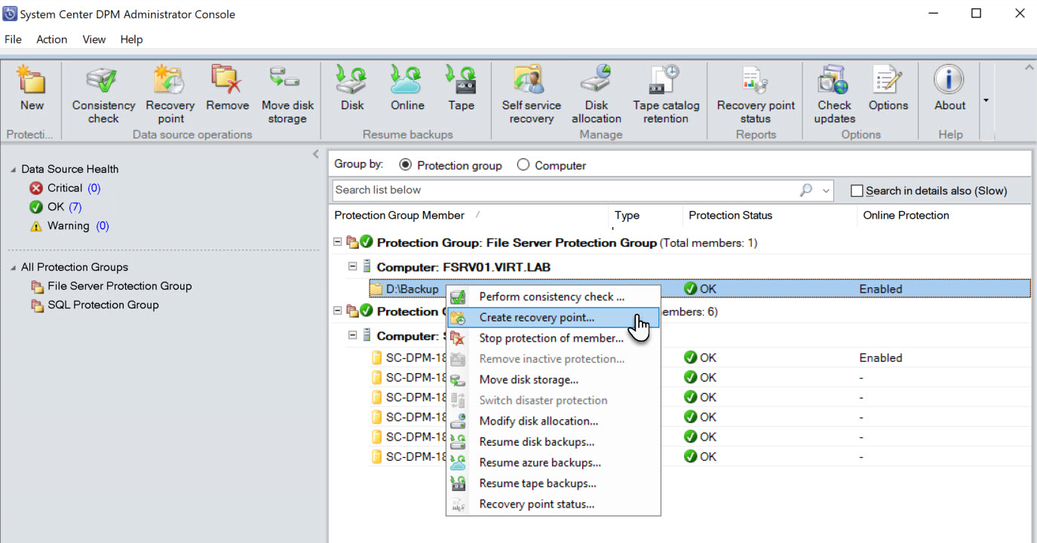
Task: Choose Perform consistency check from context menu
Action: click(553, 296)
